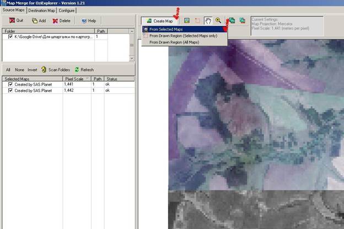
Task: Switch to the Source Maps tab
Action: (x=13, y=10)
